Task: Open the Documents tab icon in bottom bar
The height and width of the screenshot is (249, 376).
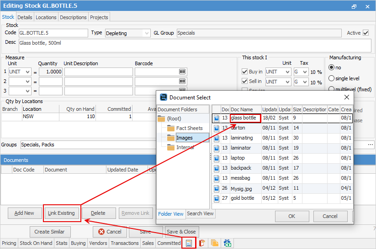Action: point(188,243)
